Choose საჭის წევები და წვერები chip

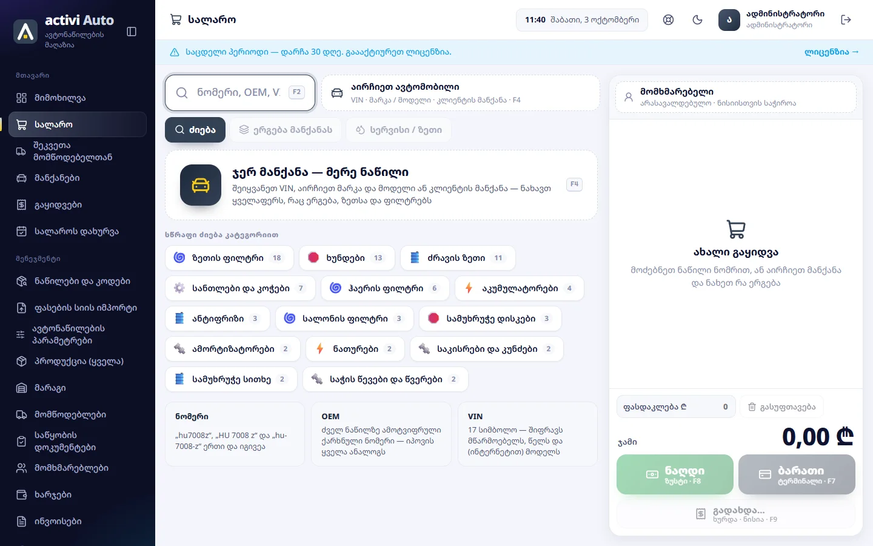[x=386, y=379]
